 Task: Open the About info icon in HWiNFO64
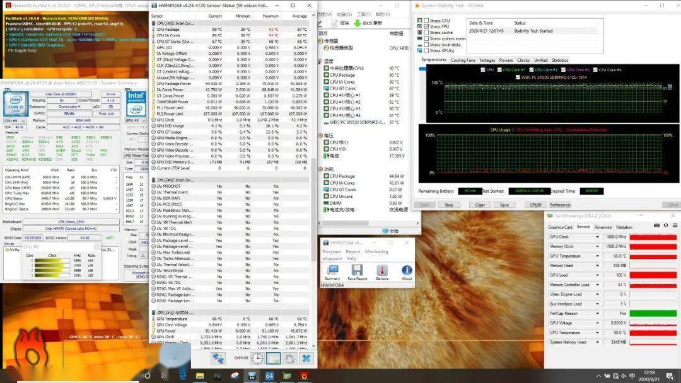(x=407, y=272)
